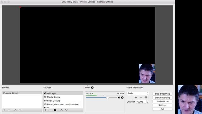The image size is (202, 114).
Task: Click the webcam overlay in preview
Action: point(147,73)
